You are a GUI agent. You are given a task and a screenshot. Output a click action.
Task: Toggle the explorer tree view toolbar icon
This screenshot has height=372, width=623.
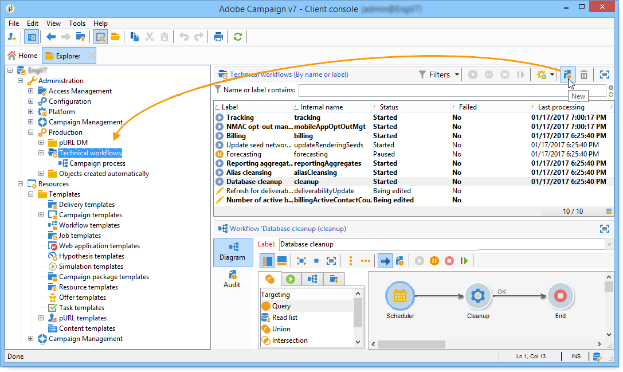click(x=32, y=37)
